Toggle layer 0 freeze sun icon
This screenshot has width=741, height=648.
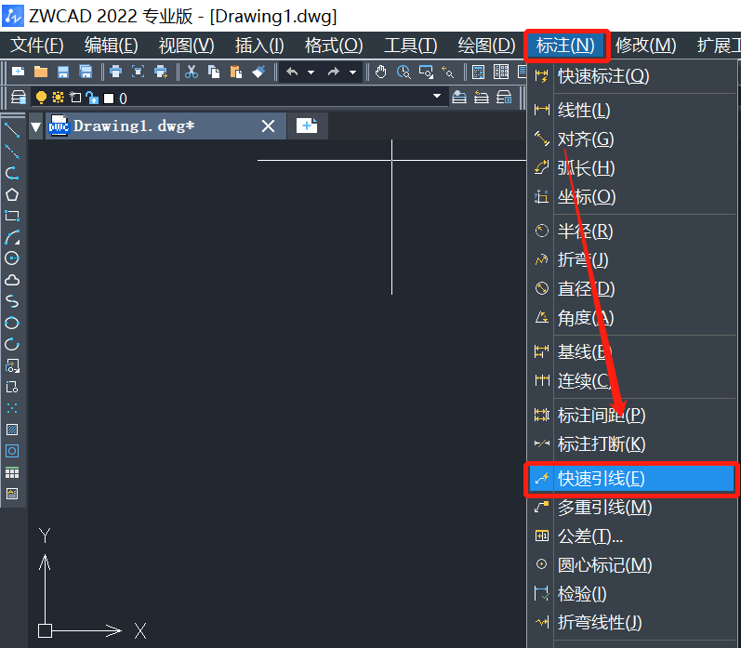click(58, 98)
